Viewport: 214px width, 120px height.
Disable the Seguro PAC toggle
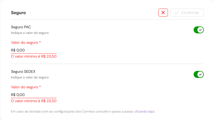(x=198, y=30)
